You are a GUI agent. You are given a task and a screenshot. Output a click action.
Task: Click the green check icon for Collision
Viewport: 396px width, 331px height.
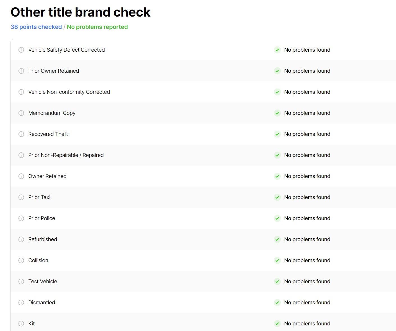(277, 261)
